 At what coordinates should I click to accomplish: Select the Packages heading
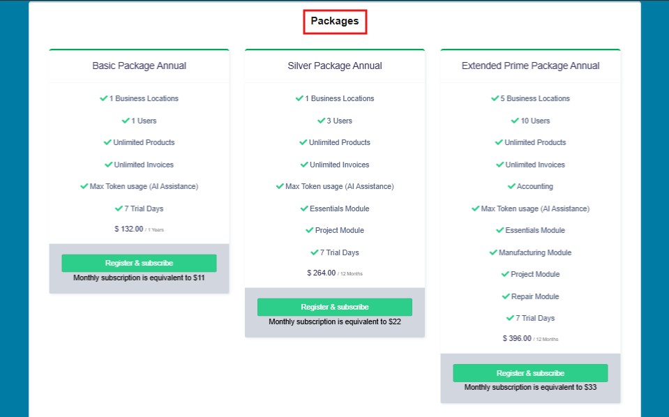[335, 21]
